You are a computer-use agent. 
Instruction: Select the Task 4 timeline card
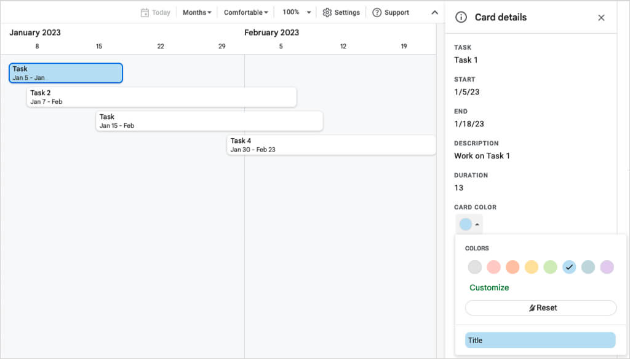pos(331,145)
